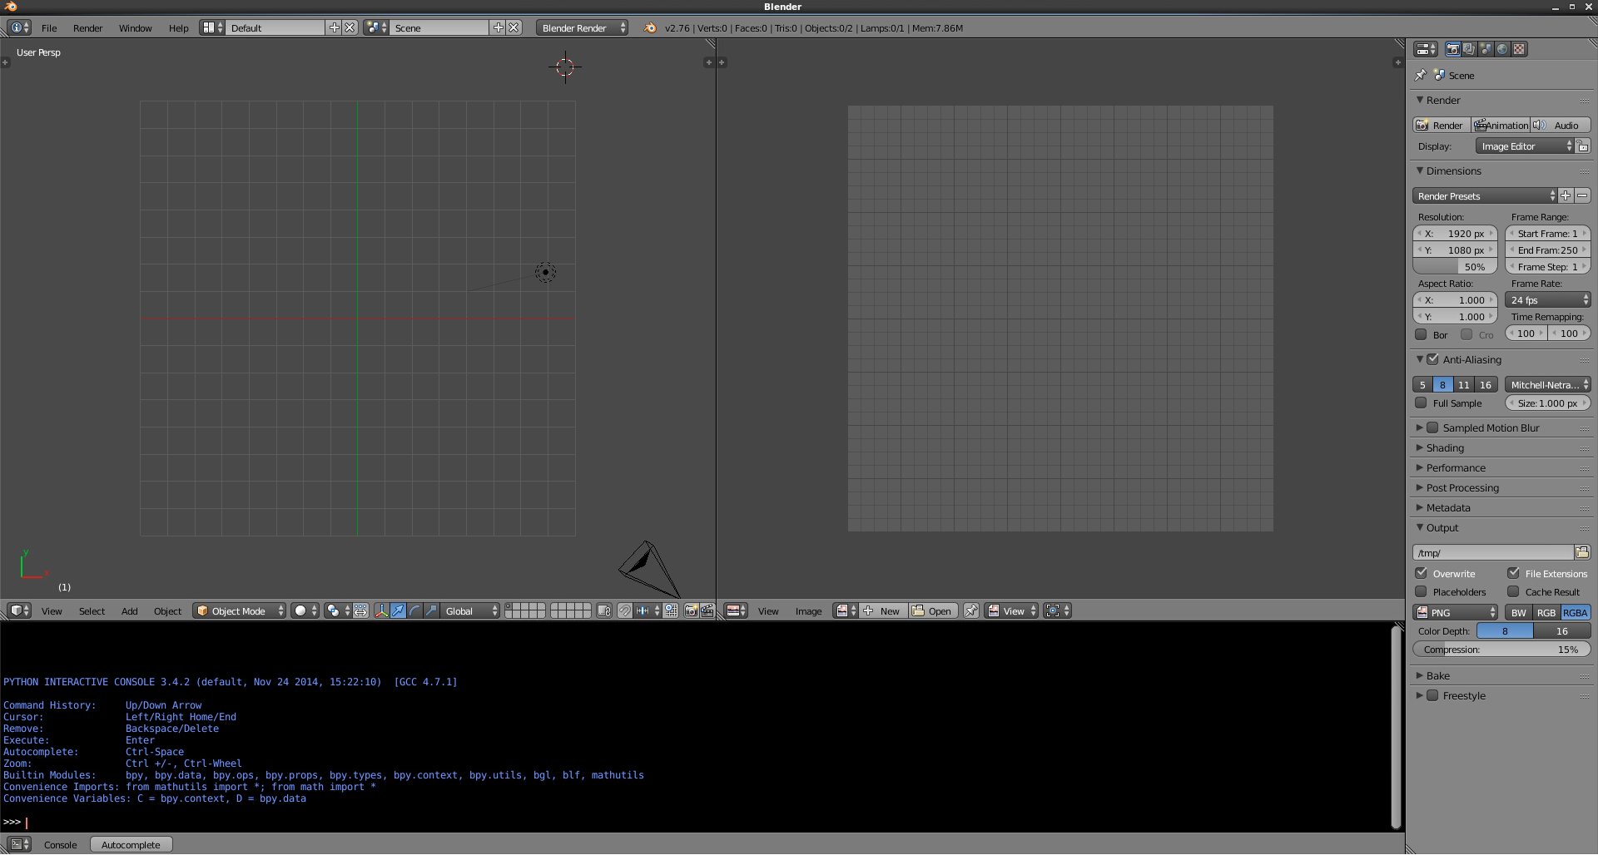Click the Render button in Render panel
1598x855 pixels.
coord(1441,126)
